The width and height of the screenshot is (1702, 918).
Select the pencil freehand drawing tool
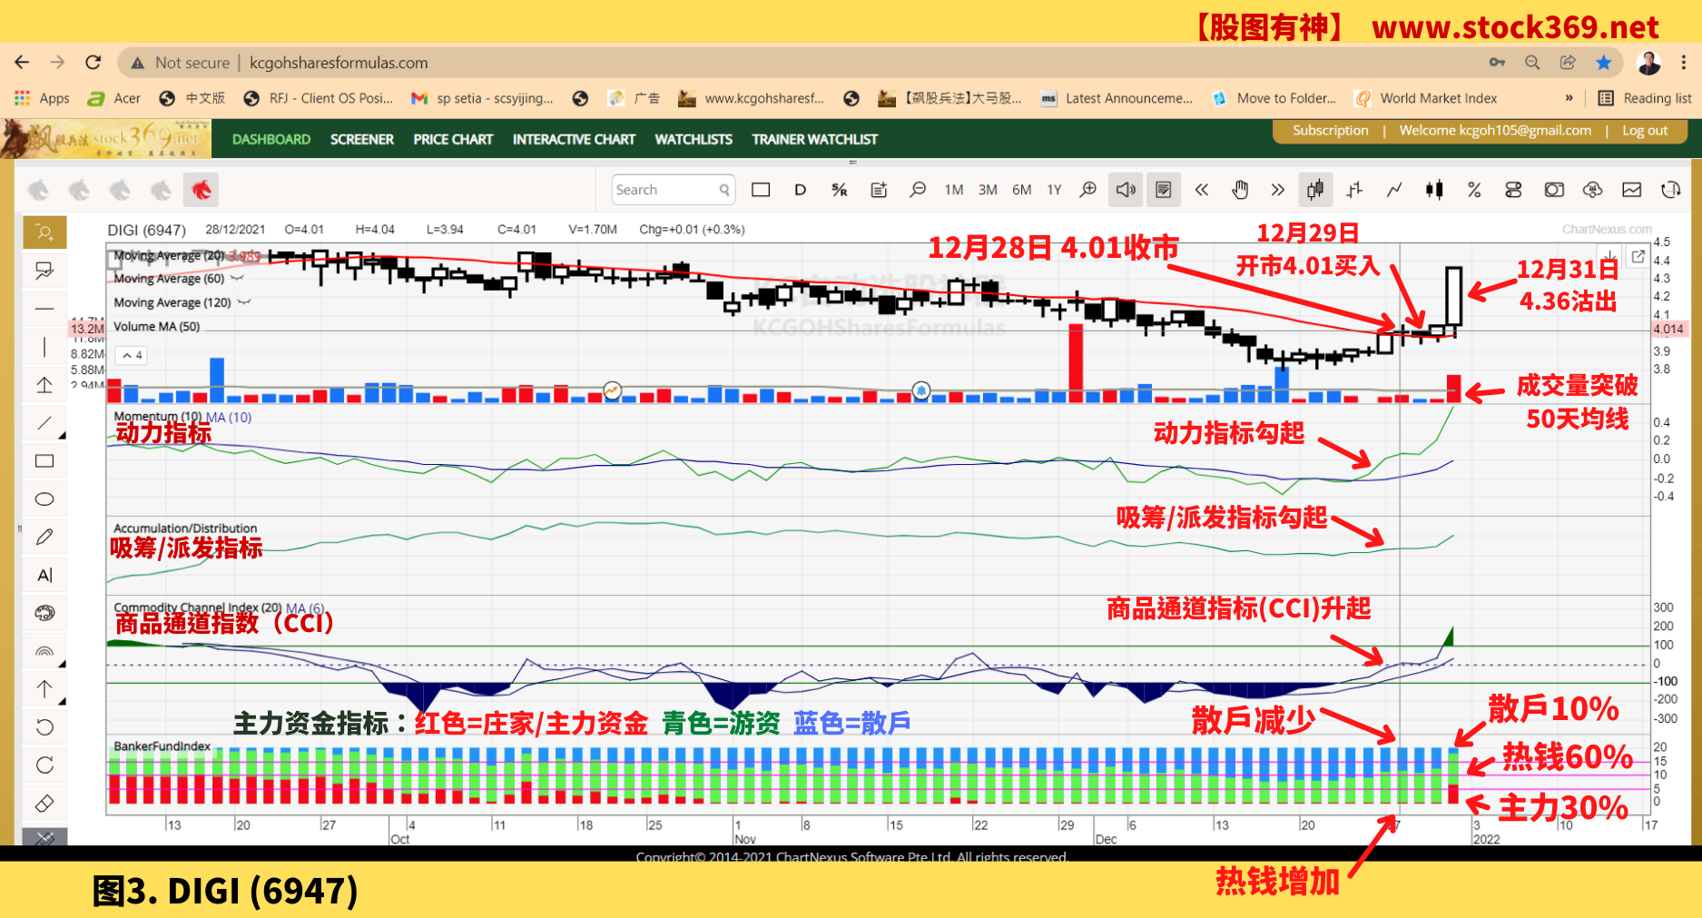(44, 538)
